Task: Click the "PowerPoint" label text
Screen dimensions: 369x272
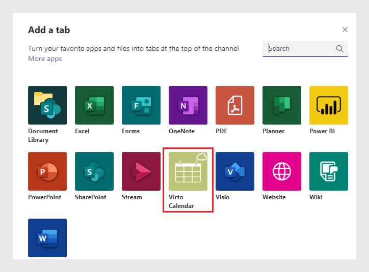Action: point(44,197)
